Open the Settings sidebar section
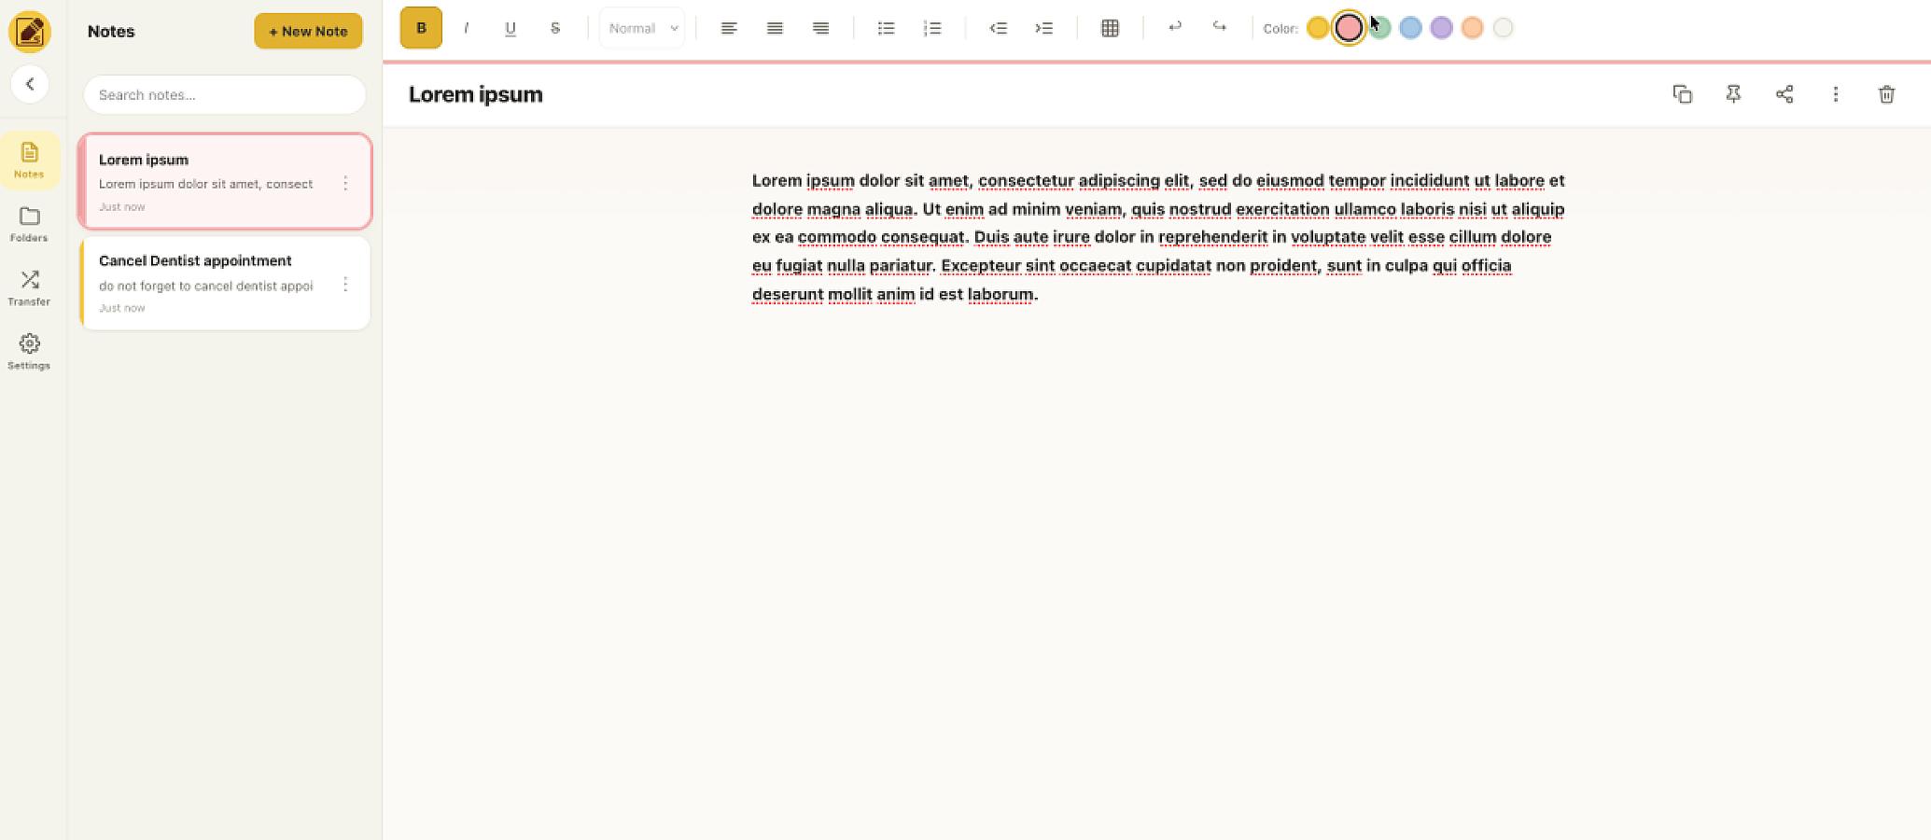 pos(29,352)
